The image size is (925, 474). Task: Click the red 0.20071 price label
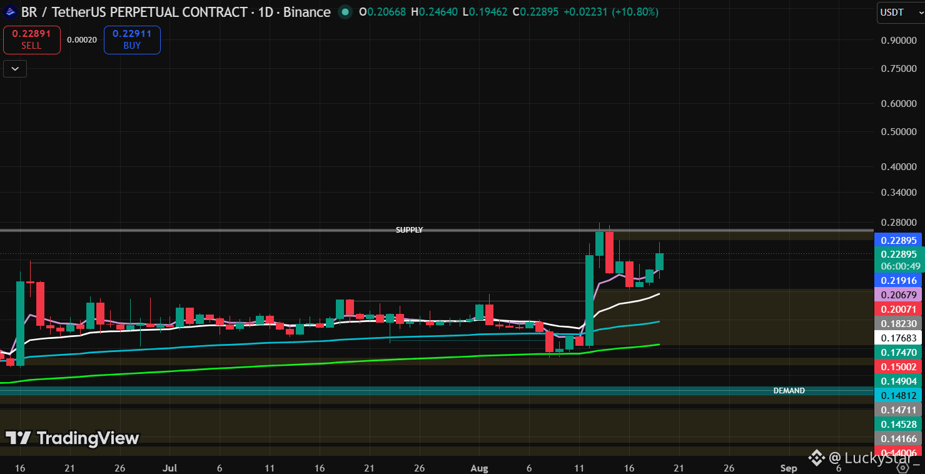pyautogui.click(x=899, y=310)
